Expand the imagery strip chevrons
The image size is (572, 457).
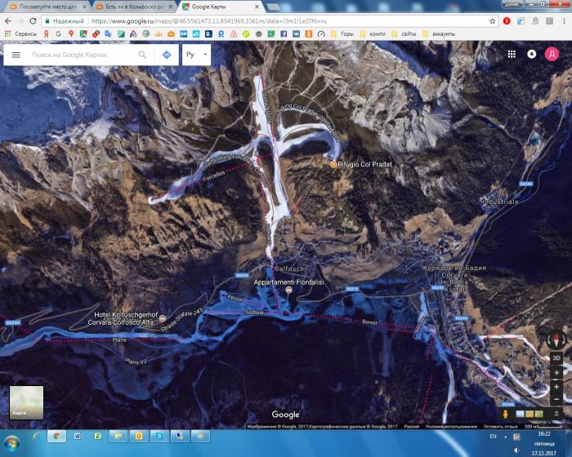coord(556,414)
